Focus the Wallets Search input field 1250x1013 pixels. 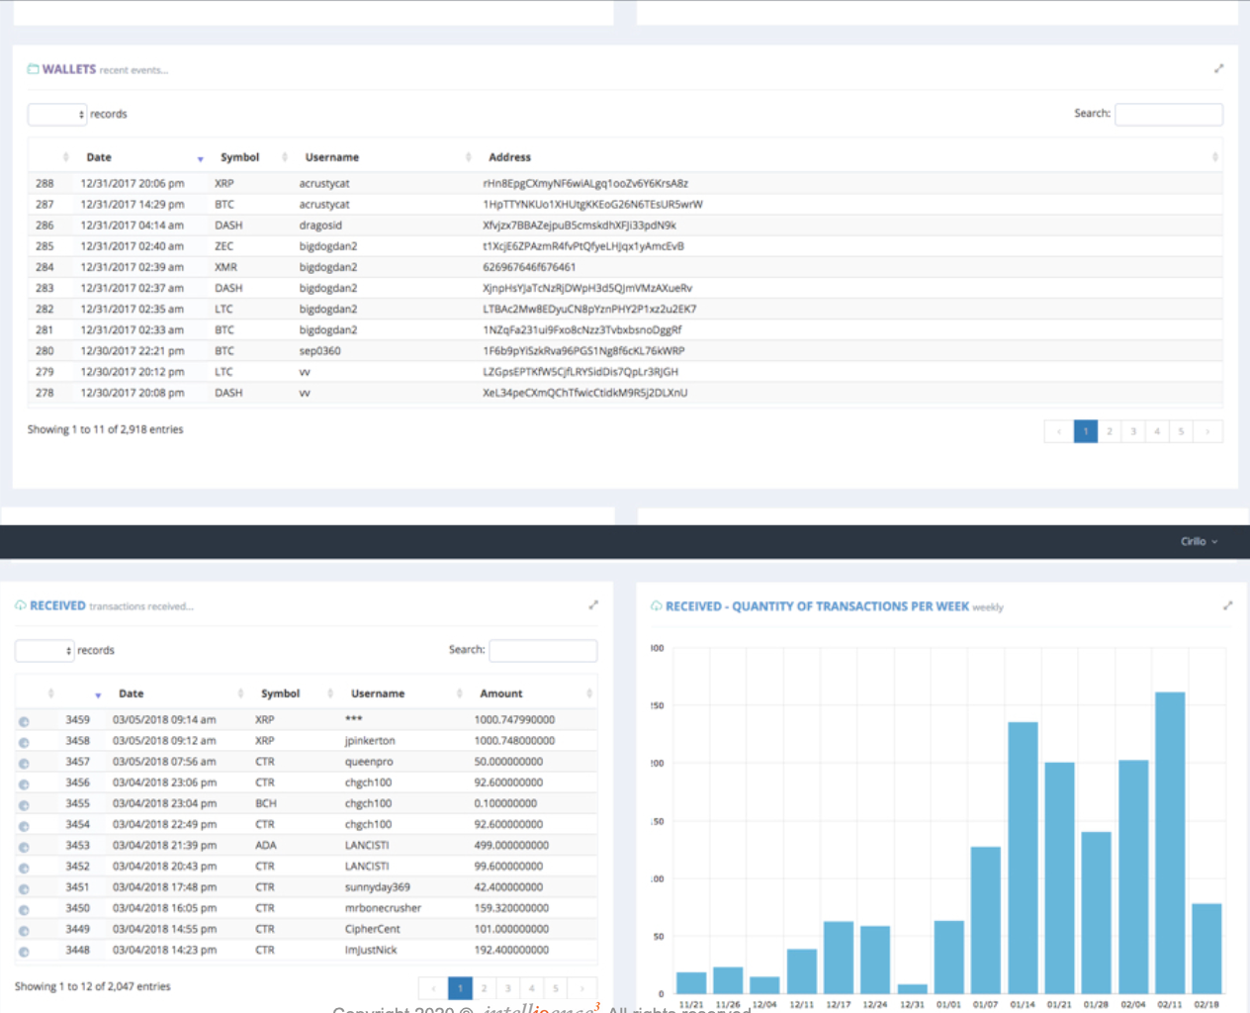click(1168, 115)
